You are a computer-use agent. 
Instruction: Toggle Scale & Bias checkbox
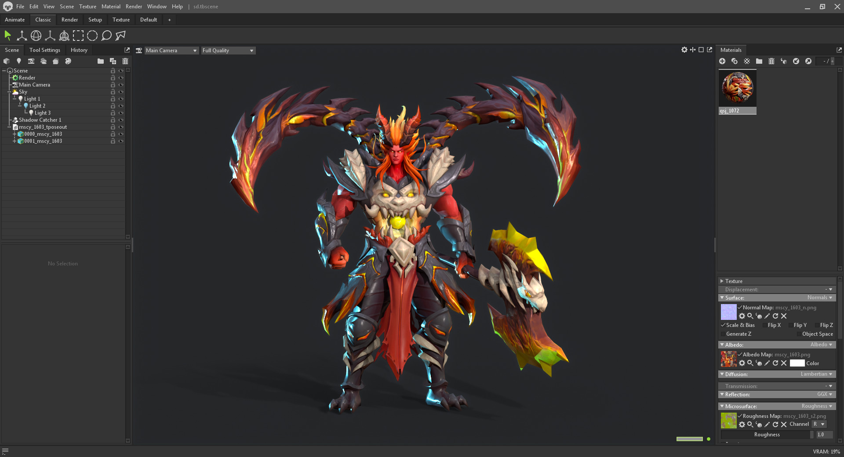click(723, 325)
